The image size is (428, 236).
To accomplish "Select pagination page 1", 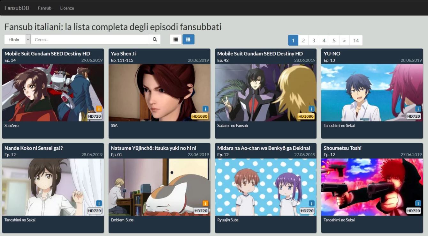I will [x=293, y=40].
